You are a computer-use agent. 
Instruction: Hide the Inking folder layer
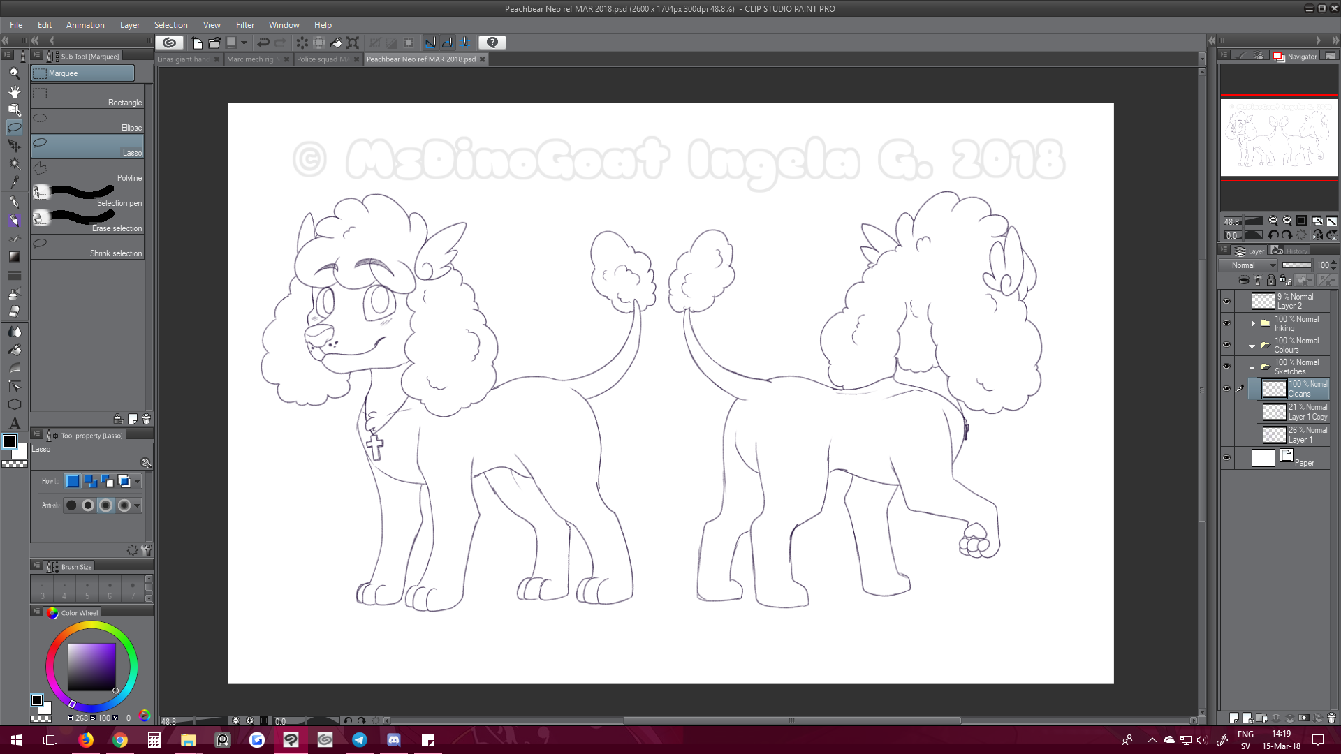tap(1226, 323)
